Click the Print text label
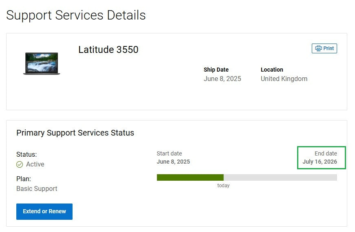The image size is (355, 232). coord(329,48)
